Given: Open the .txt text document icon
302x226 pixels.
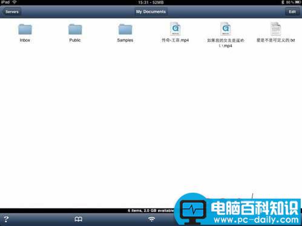Looking at the screenshot, I should coord(275,29).
